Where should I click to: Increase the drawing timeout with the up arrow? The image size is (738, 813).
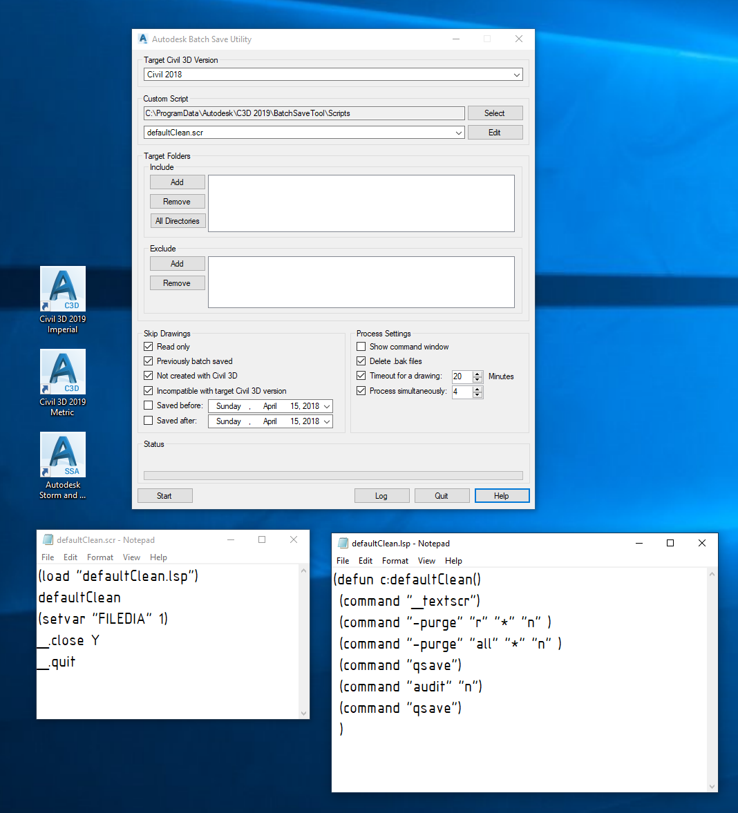pyautogui.click(x=477, y=373)
